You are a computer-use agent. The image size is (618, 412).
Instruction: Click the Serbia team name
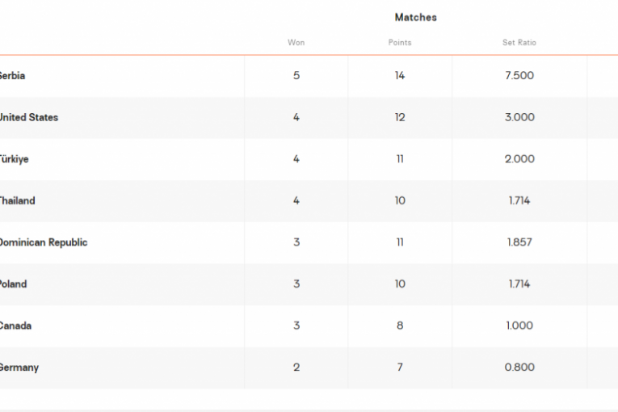pyautogui.click(x=13, y=76)
